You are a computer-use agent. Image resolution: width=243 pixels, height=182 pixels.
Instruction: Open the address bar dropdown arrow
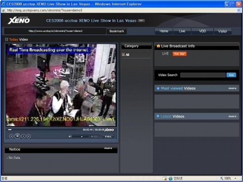[x=238, y=10]
